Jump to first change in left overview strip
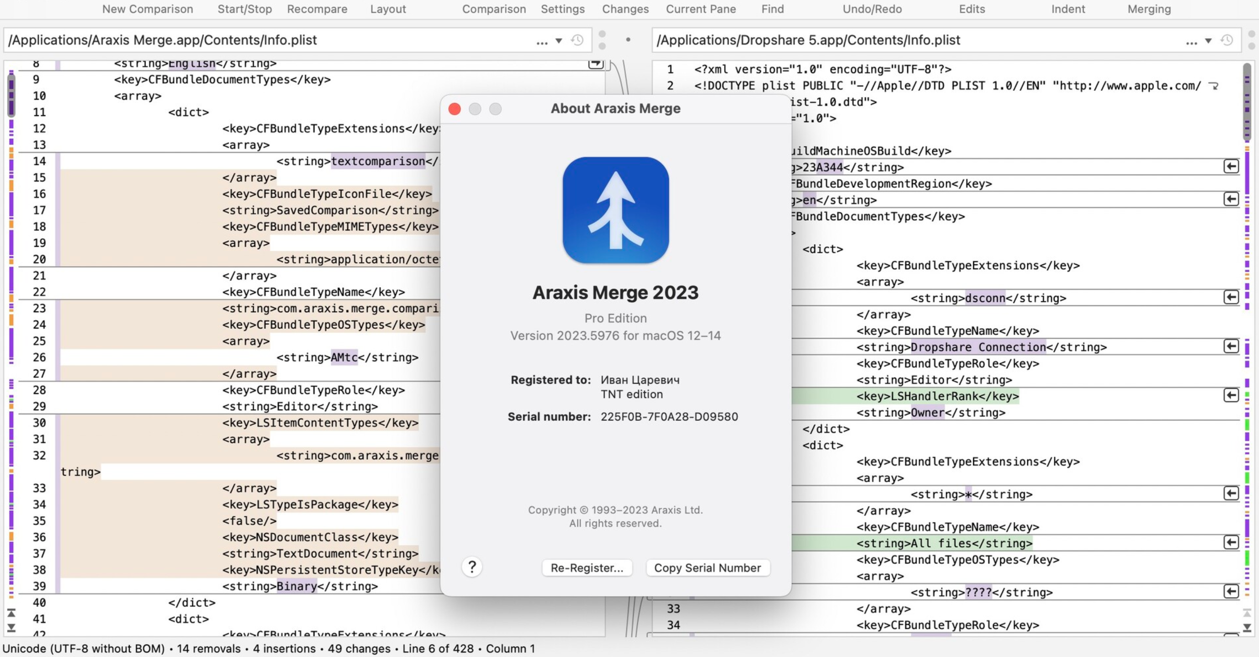Viewport: 1259px width, 657px height. (11, 613)
